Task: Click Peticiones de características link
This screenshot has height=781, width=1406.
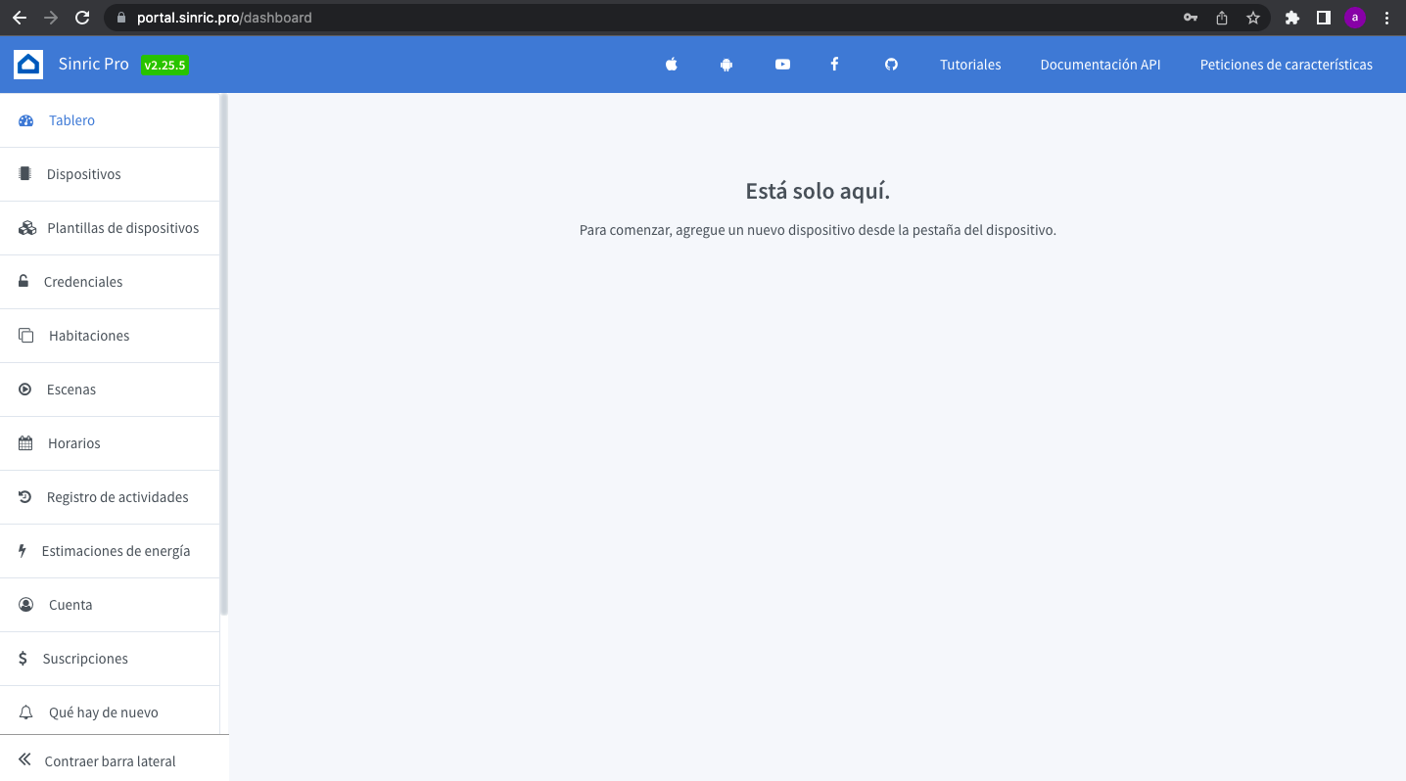Action: click(1286, 65)
